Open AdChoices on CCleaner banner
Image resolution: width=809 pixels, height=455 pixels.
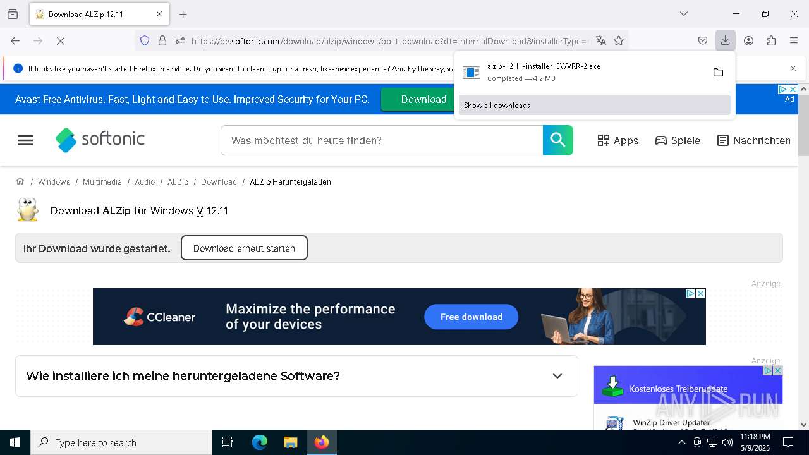pyautogui.click(x=691, y=293)
